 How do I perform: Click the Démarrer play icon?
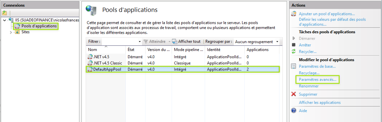point(294,38)
